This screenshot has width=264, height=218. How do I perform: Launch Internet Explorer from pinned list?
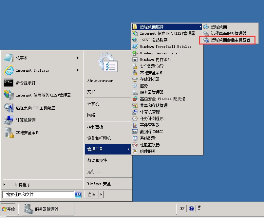pyautogui.click(x=9, y=70)
